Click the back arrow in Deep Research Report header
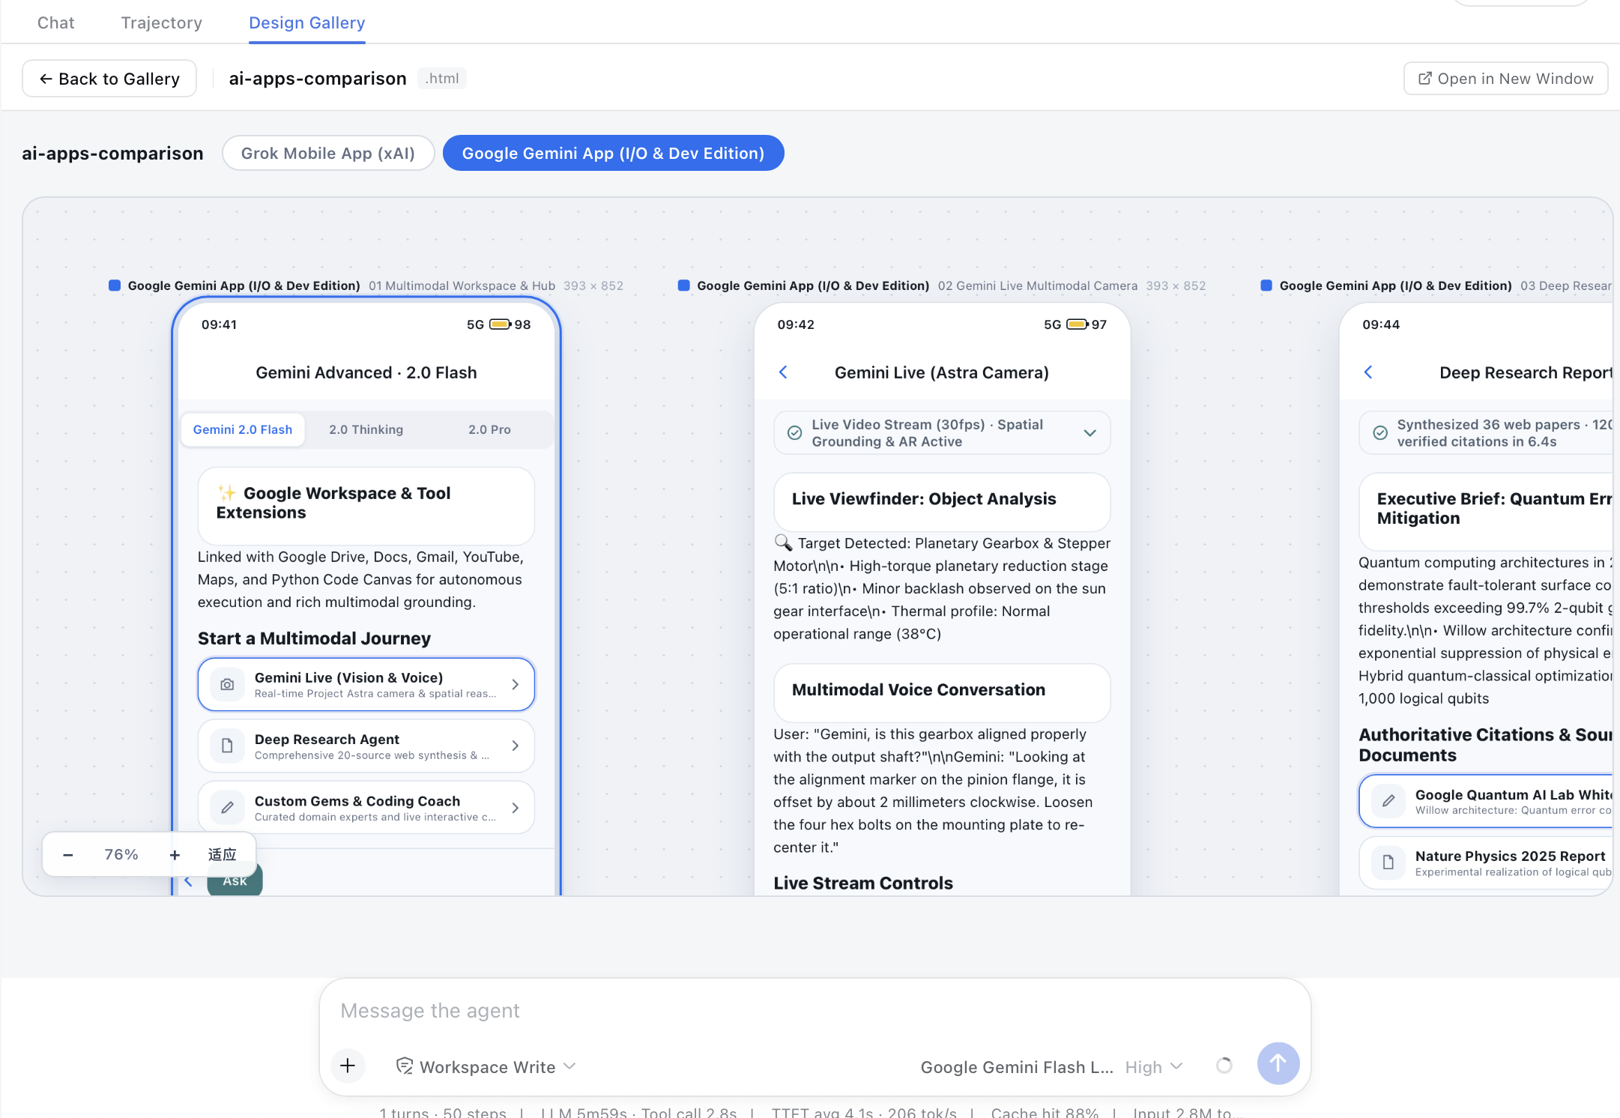Viewport: 1620px width, 1118px height. (x=1368, y=372)
